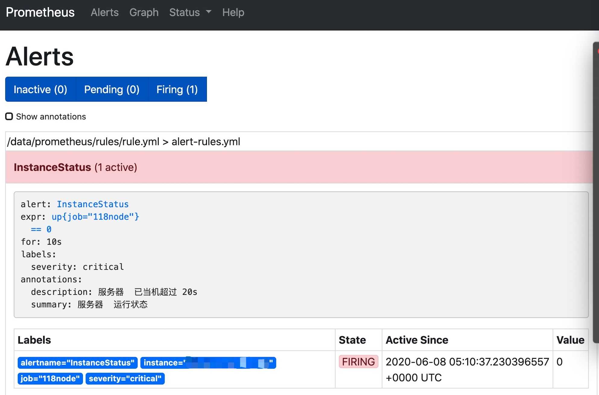Collapse the InstanceStatus (1 active) alert row
This screenshot has height=395, width=599.
coord(299,167)
